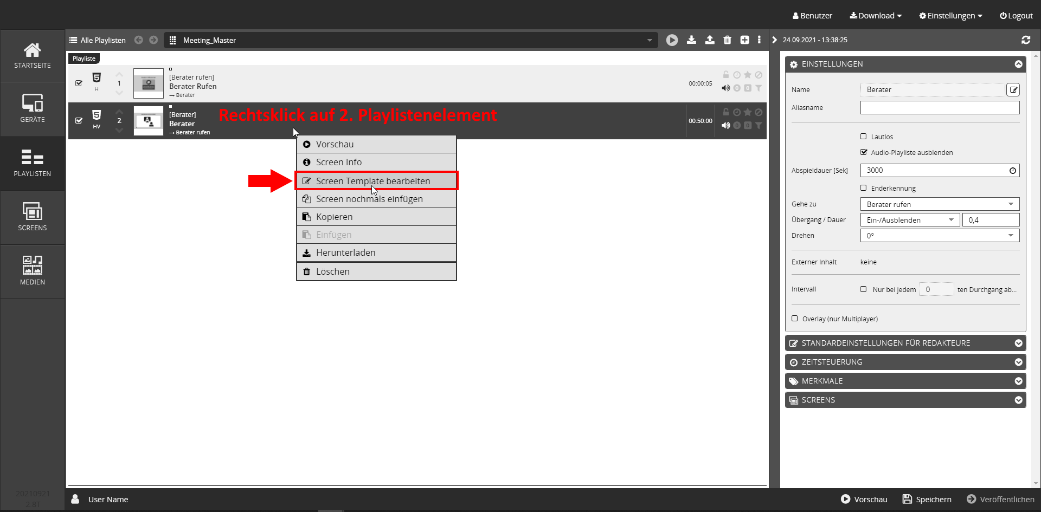Screen dimensions: 1041x512
Task: Expand the Zeitsteuerung panel
Action: [905, 362]
